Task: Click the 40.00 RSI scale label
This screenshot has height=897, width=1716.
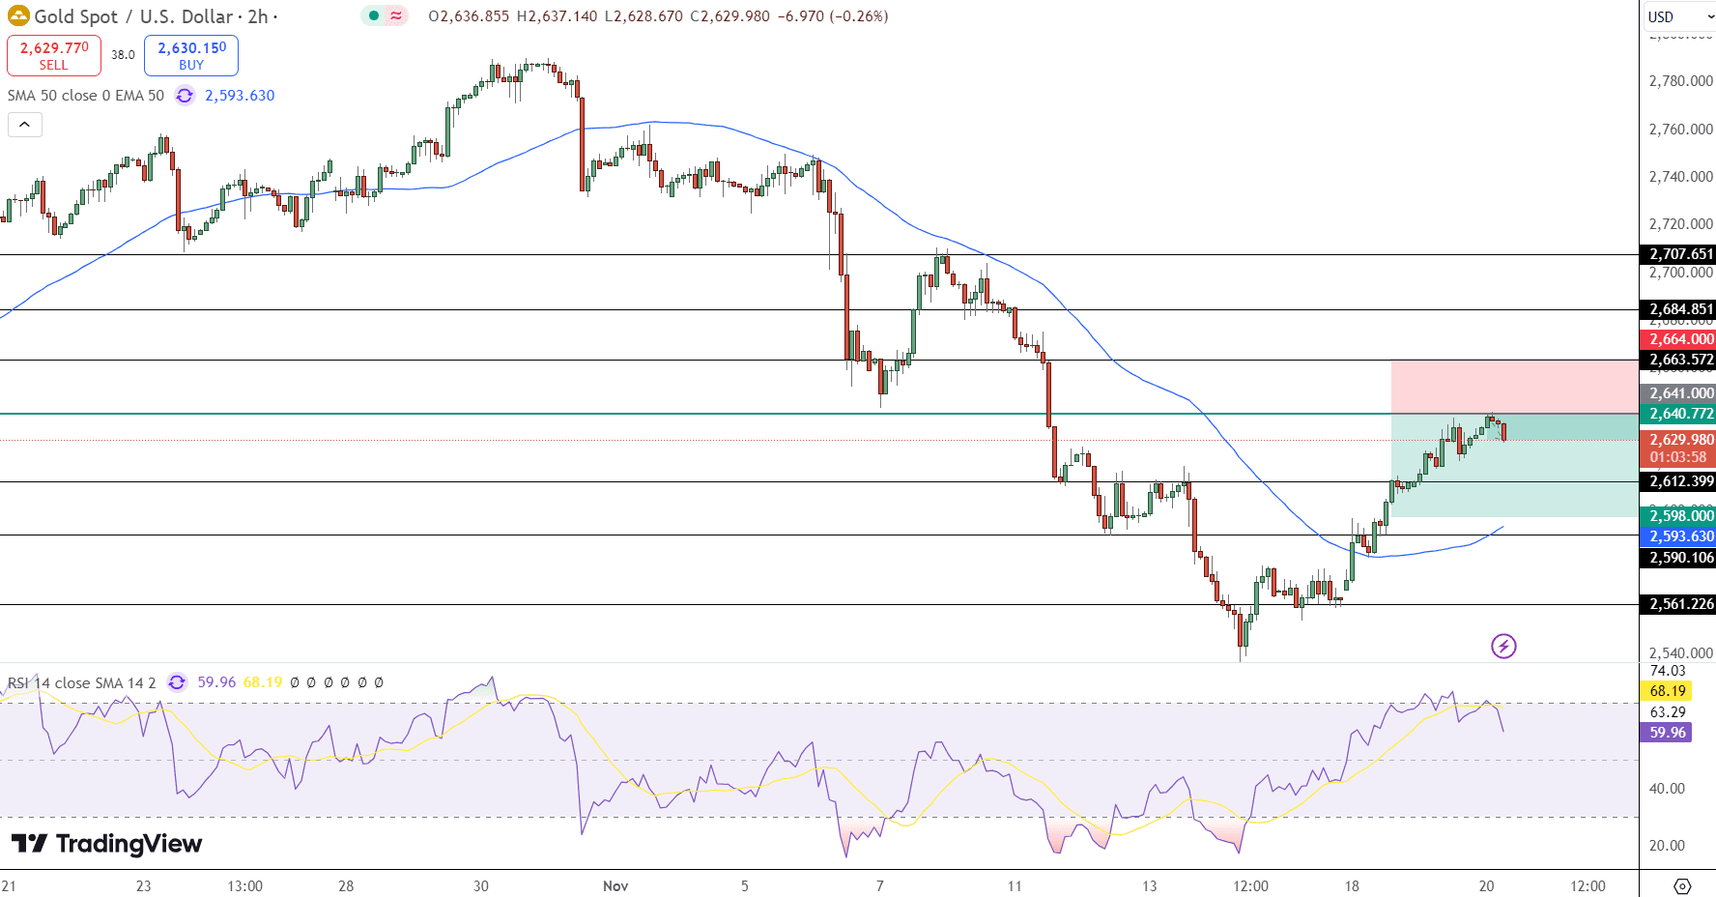Action: click(x=1668, y=789)
